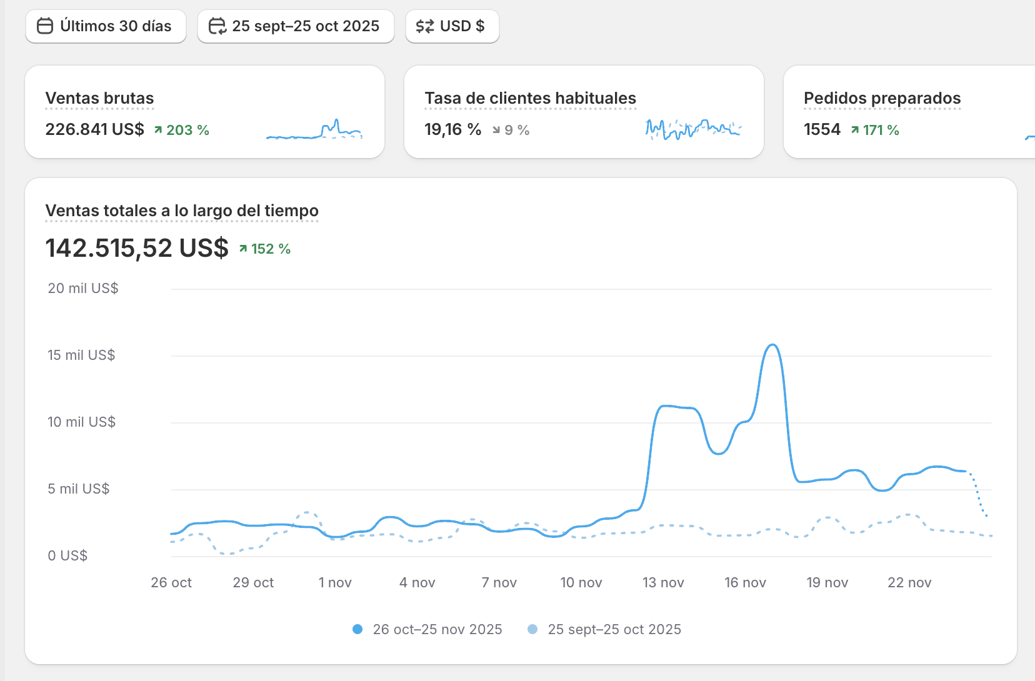Click the calendar icon beside Últimos 30 días
1035x681 pixels.
click(x=45, y=26)
